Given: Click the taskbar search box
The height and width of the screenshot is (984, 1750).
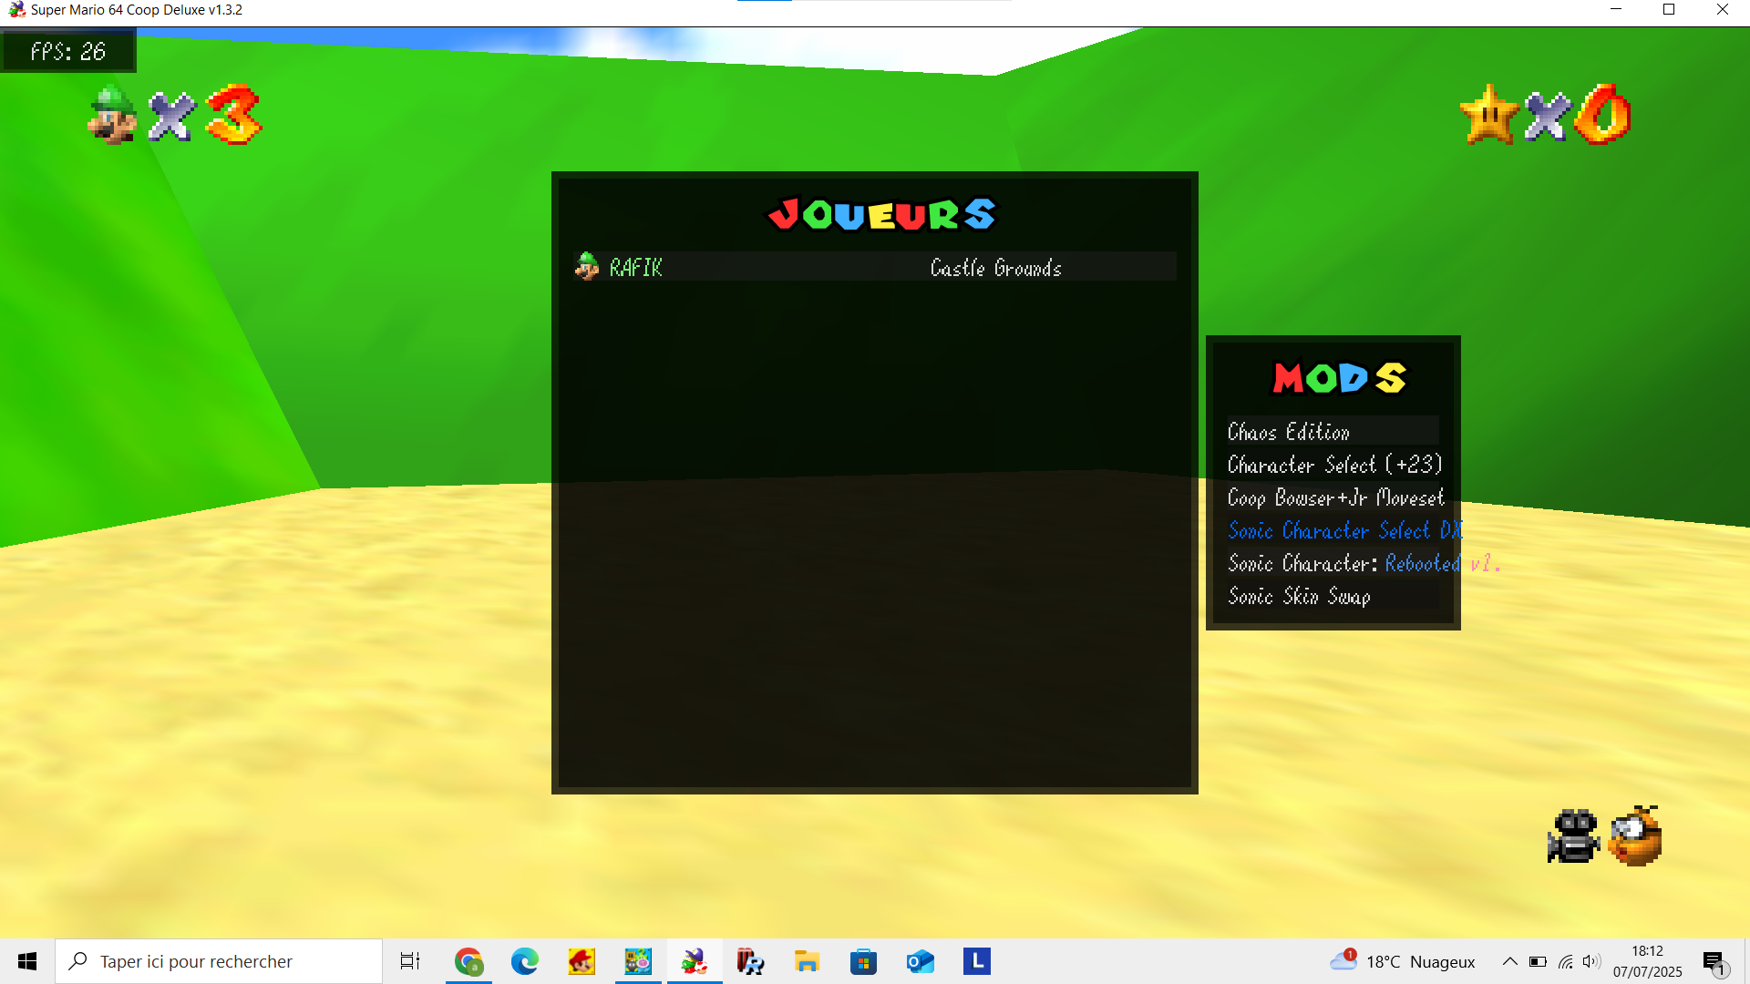Looking at the screenshot, I should point(219,961).
